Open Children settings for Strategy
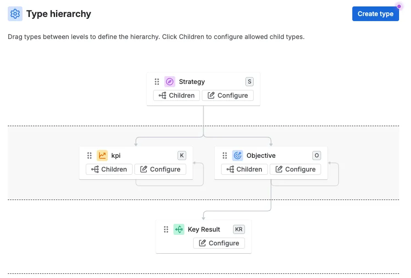The image size is (411, 278). pyautogui.click(x=177, y=95)
